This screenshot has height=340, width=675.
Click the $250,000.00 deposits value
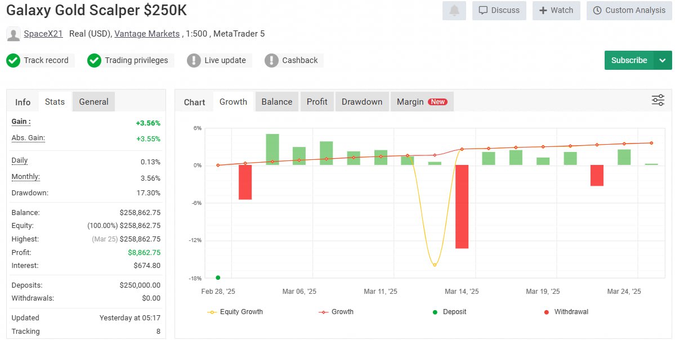click(140, 285)
